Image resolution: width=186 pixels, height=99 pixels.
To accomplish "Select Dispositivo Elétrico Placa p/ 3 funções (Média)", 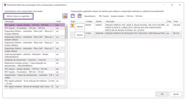I will (35, 32).
